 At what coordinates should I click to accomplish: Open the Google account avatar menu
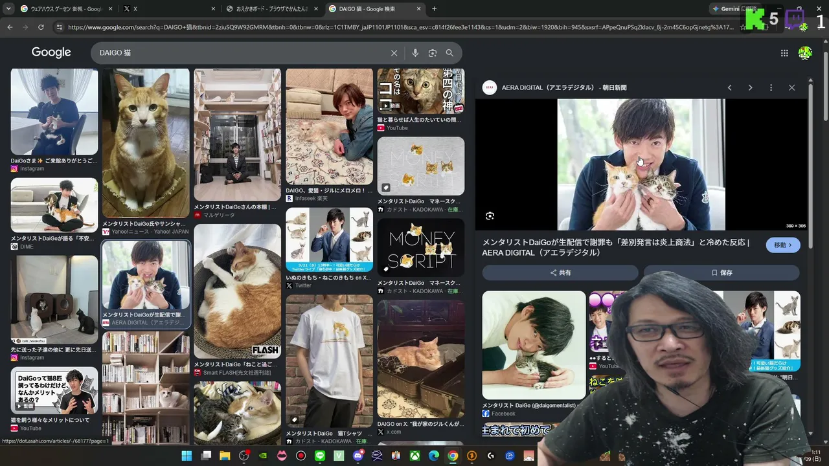coord(805,53)
